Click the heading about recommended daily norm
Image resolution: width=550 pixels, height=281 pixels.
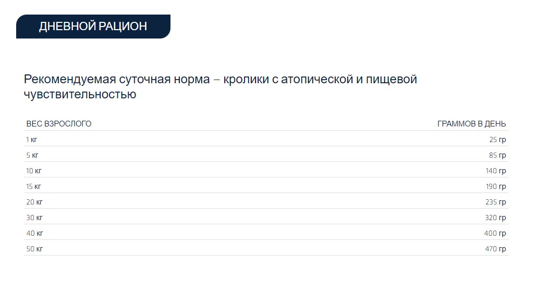coord(221,86)
